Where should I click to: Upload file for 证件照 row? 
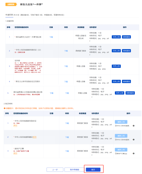[x=116, y=66]
